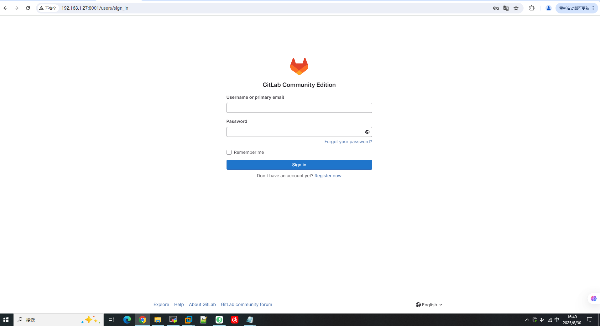This screenshot has height=326, width=600.
Task: Check the Remember me checkbox
Action: (229, 152)
